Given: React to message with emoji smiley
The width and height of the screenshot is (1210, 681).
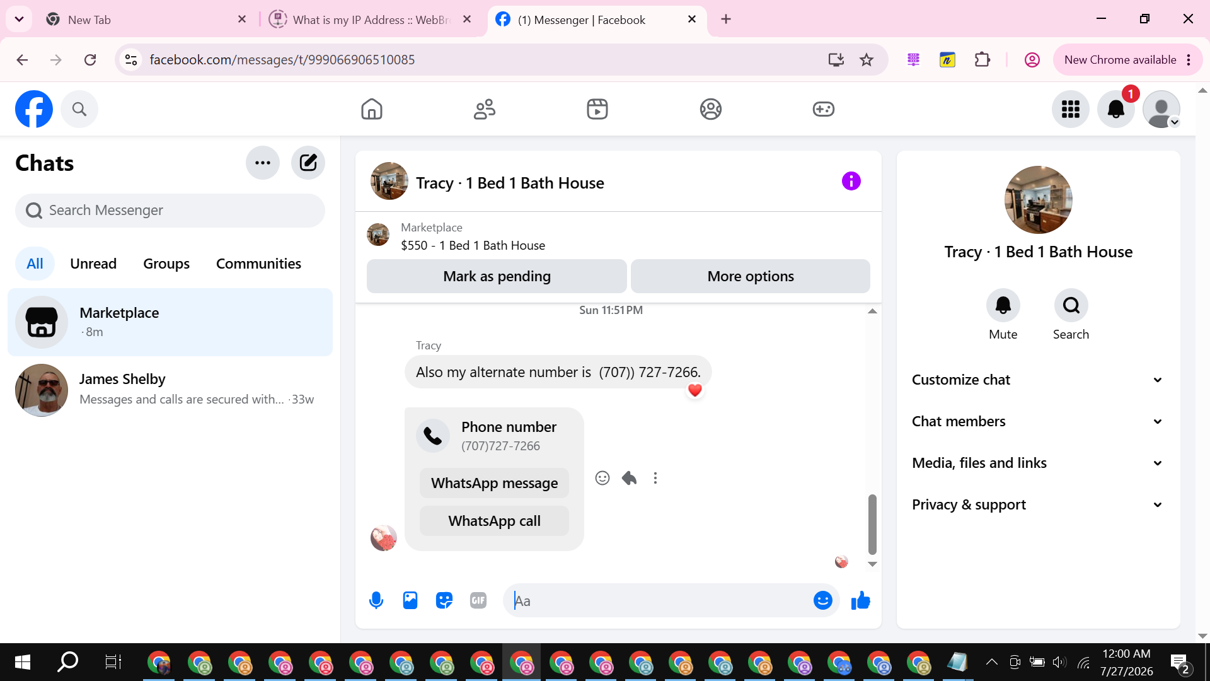Looking at the screenshot, I should (x=602, y=478).
